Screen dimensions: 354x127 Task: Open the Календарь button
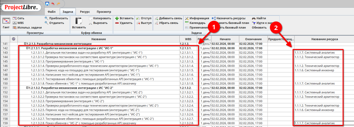195,23
